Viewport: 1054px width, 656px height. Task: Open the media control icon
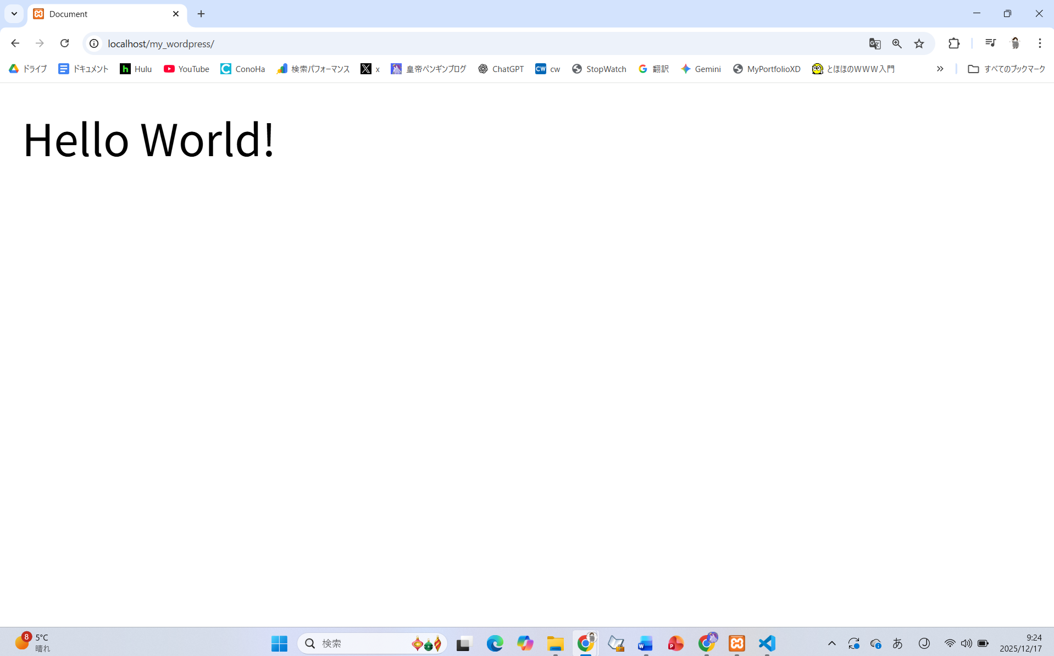coord(990,43)
